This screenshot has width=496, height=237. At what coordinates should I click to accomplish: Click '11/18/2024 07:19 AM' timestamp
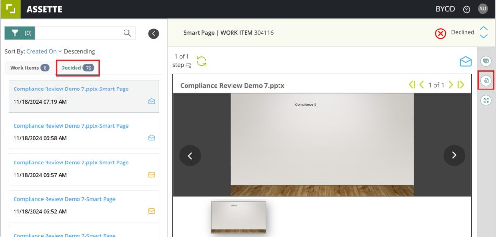(x=40, y=102)
